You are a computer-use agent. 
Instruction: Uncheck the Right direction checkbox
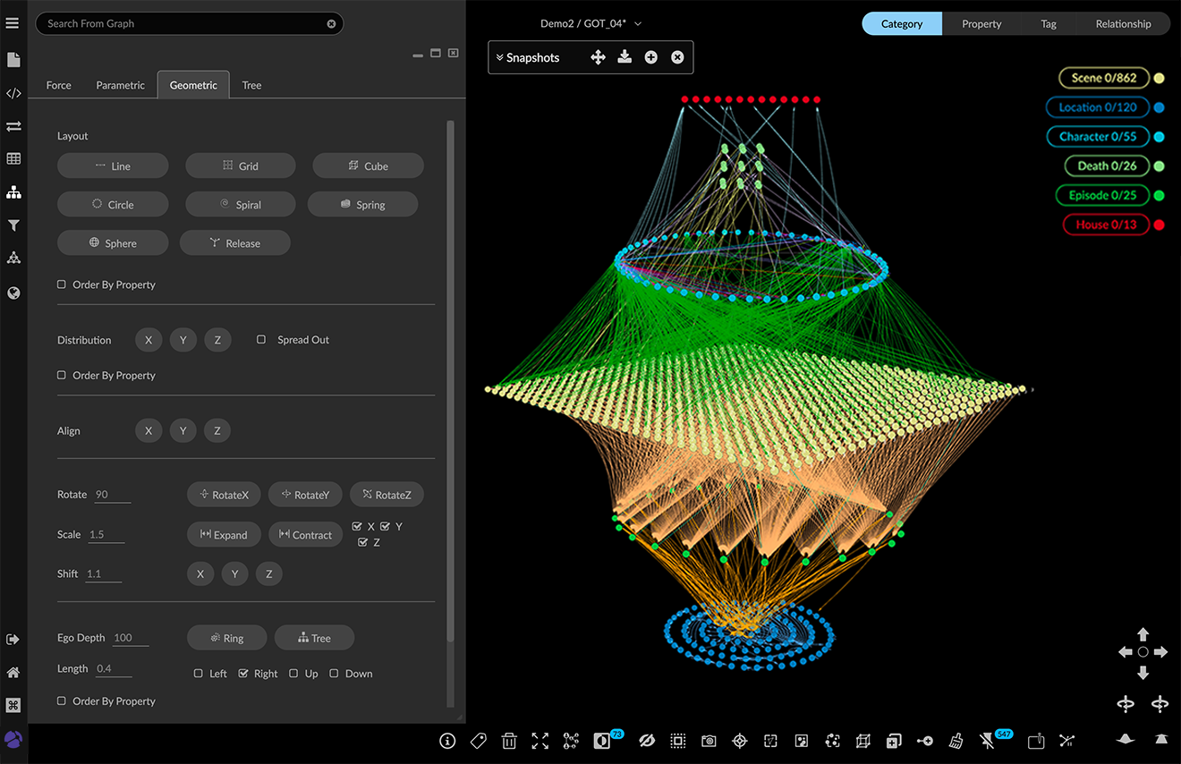243,674
